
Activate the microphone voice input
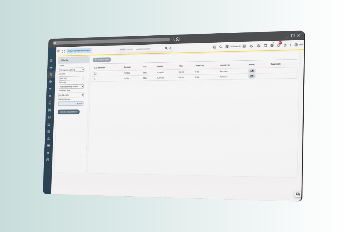point(170,48)
